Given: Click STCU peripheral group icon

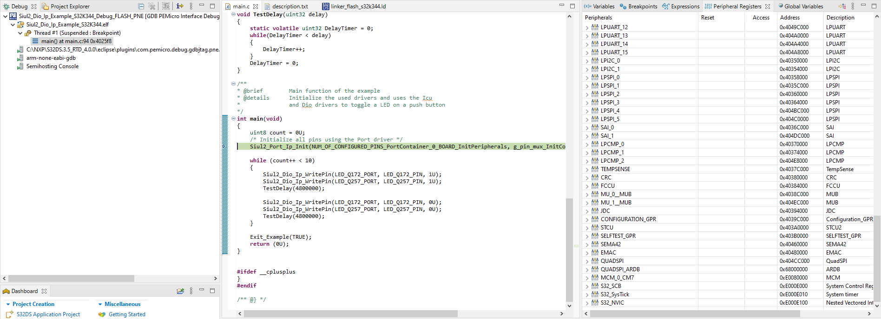Looking at the screenshot, I should point(595,228).
